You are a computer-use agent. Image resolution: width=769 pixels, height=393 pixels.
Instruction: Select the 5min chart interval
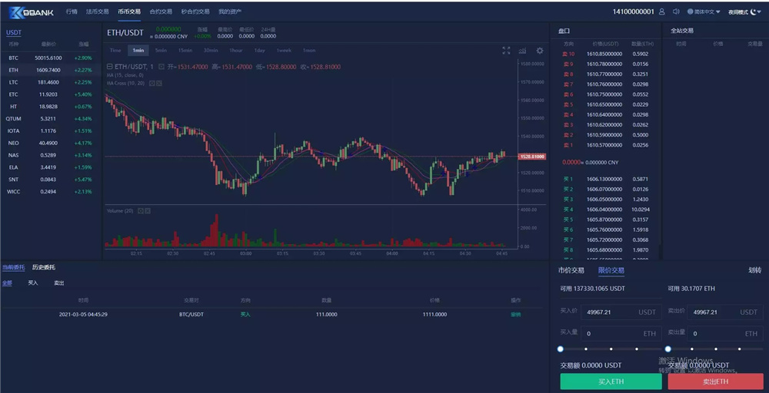click(161, 51)
